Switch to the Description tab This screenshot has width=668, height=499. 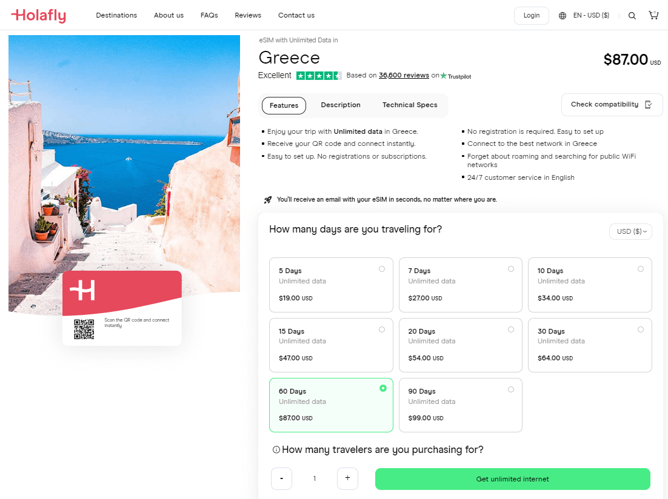pos(341,105)
